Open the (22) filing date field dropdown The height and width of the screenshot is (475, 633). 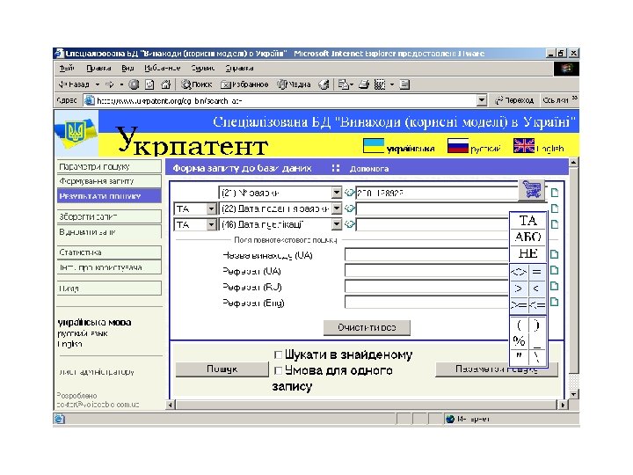tap(337, 208)
